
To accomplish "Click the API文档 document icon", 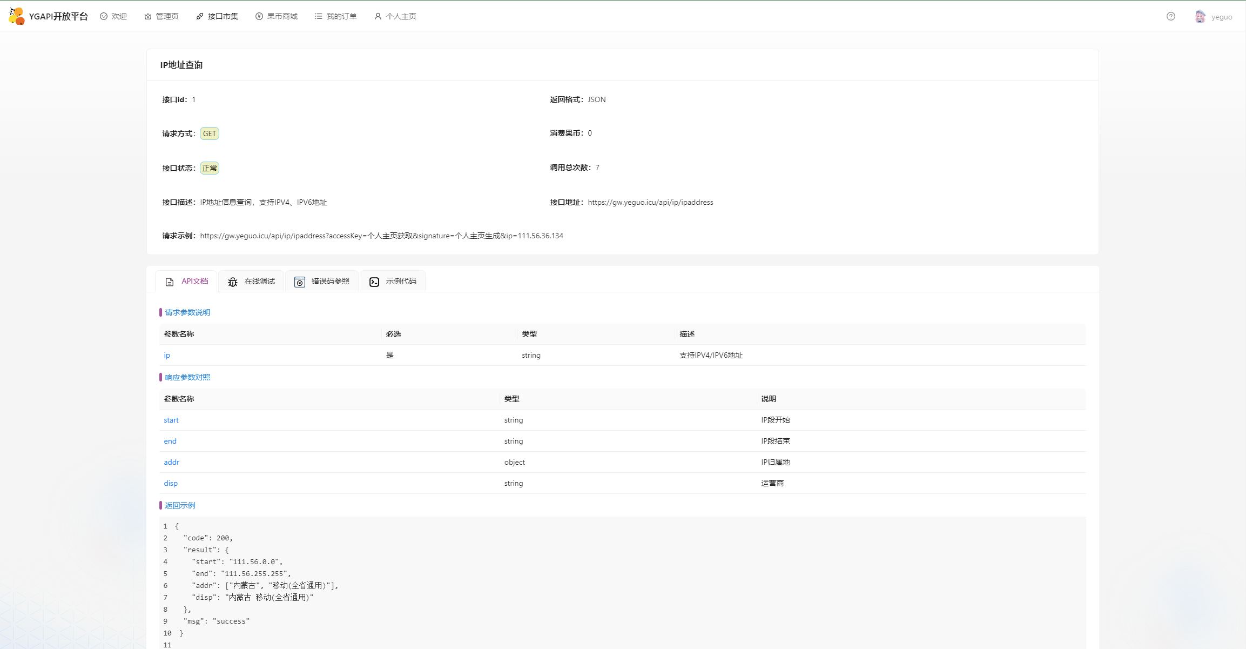I will (170, 282).
